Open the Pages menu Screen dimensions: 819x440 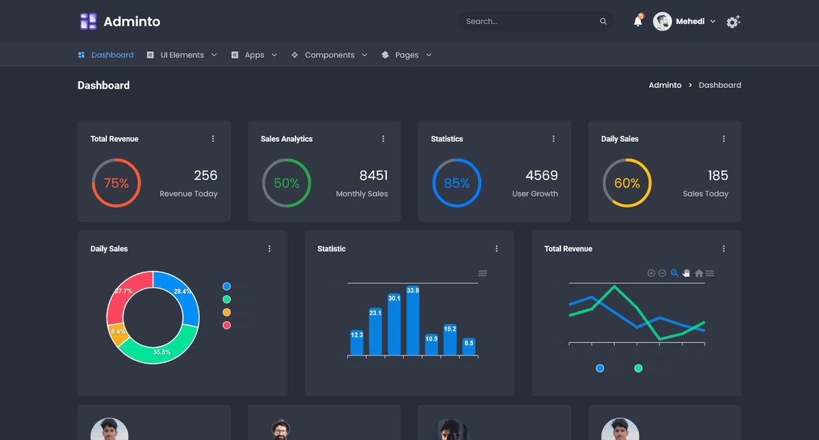406,55
